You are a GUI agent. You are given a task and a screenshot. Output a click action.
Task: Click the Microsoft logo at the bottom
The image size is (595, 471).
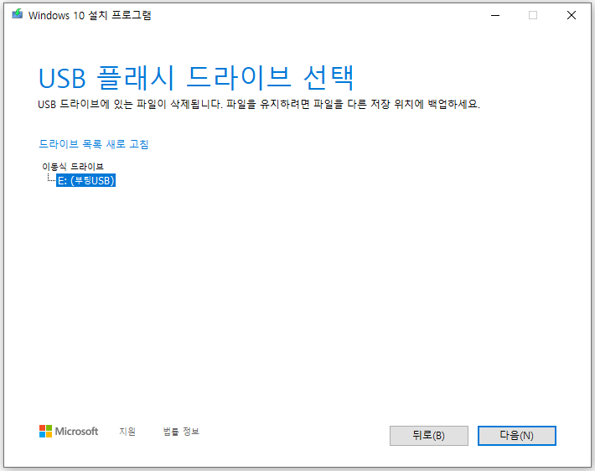[x=69, y=431]
